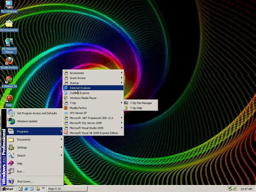Click the Mozilla Firefox icon in Programs menu
This screenshot has width=256, height=192.
click(66, 108)
